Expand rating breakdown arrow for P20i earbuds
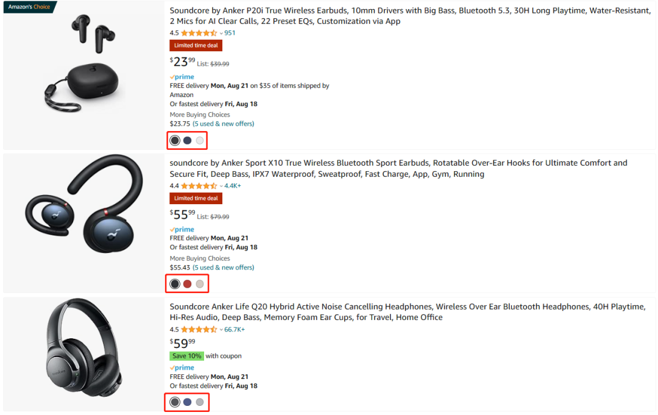 221,34
